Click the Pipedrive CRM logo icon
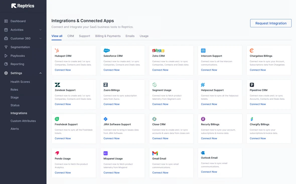Image resolution: width=296 pixels, height=184 pixels. (252, 85)
